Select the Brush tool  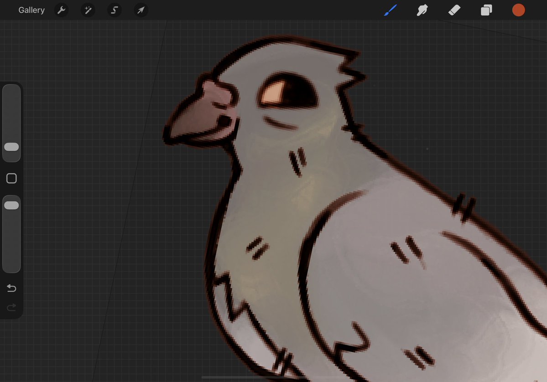click(x=391, y=10)
